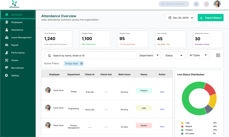Click the Present Today card

pos(95,39)
